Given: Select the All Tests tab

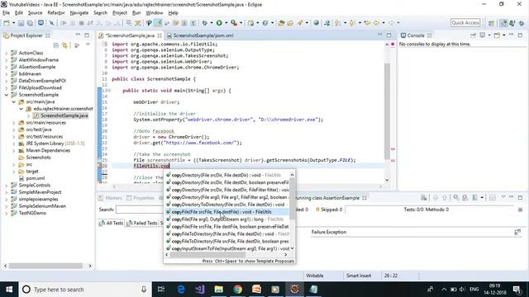Looking at the screenshot, I should point(111,223).
